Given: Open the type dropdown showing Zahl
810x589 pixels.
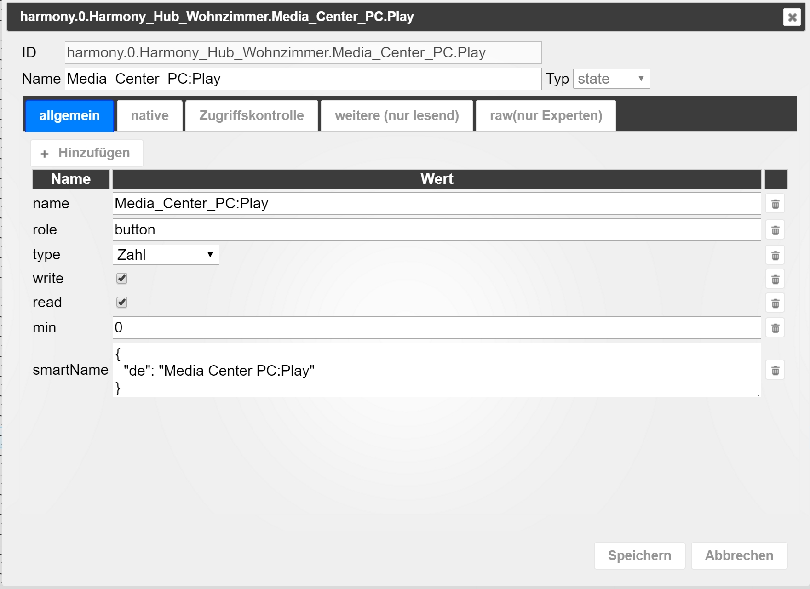Looking at the screenshot, I should pyautogui.click(x=166, y=255).
